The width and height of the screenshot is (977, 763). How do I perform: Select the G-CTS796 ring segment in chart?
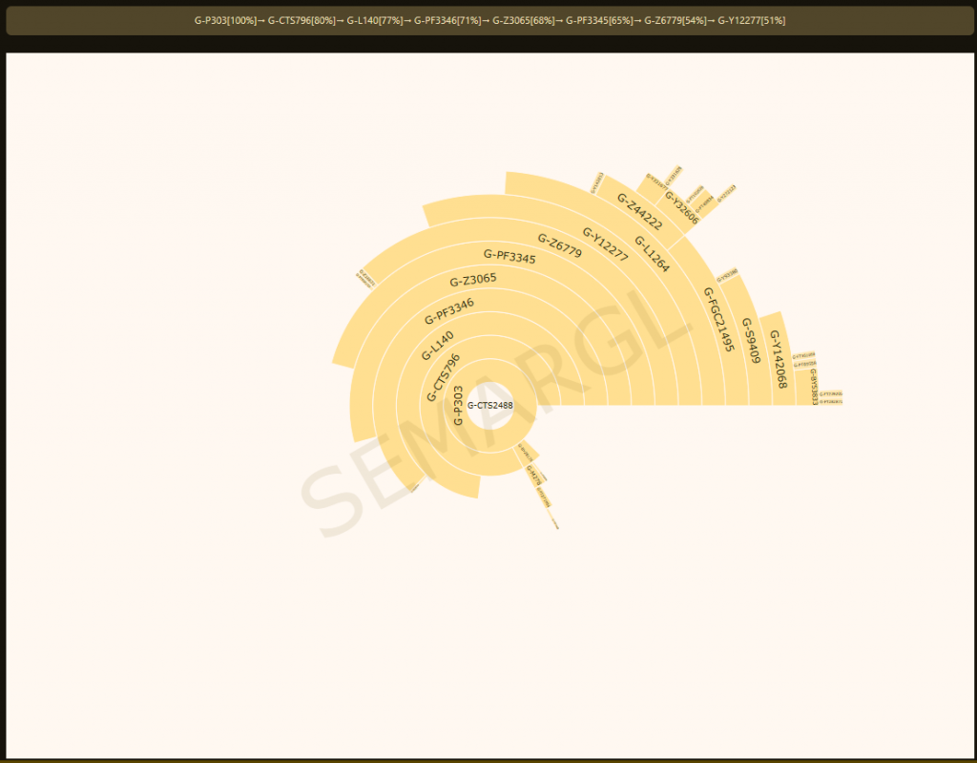pos(443,378)
